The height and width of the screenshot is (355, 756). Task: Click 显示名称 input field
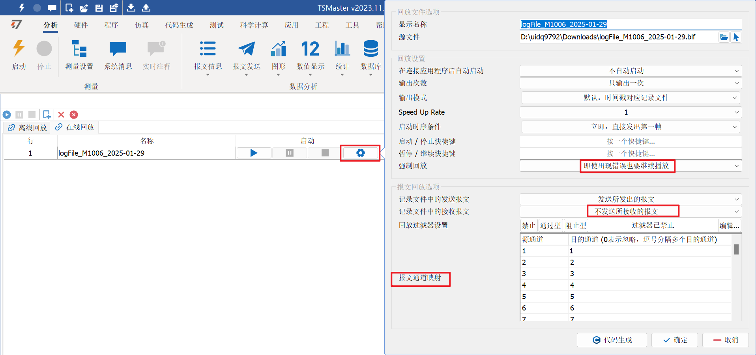(631, 24)
